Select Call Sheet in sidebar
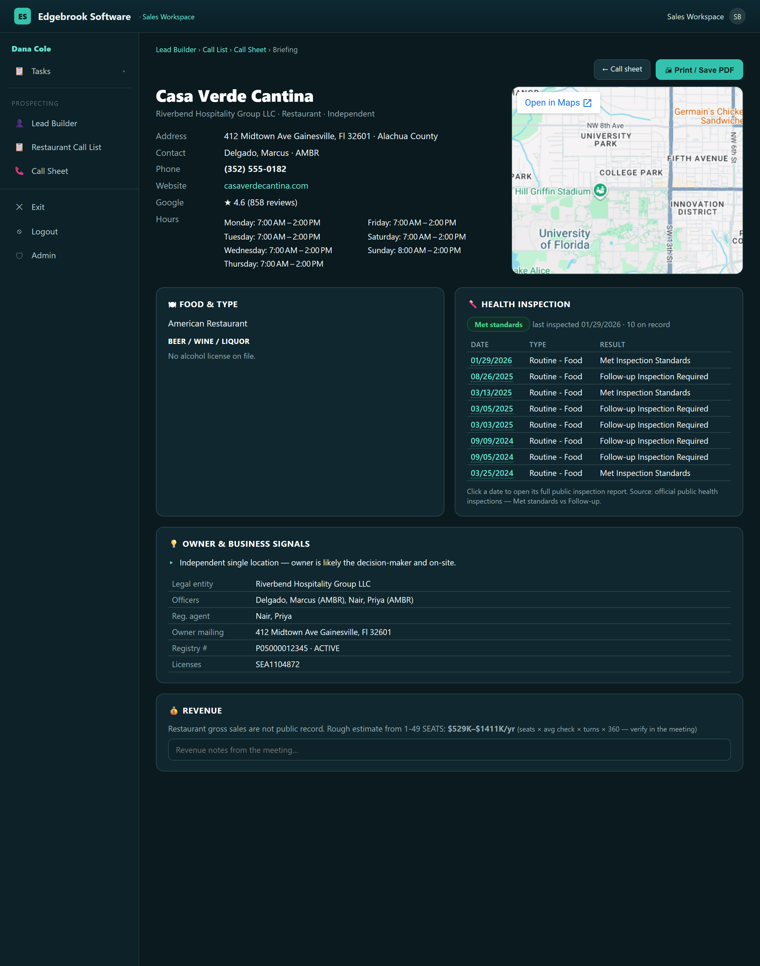Image resolution: width=760 pixels, height=966 pixels. coord(70,171)
